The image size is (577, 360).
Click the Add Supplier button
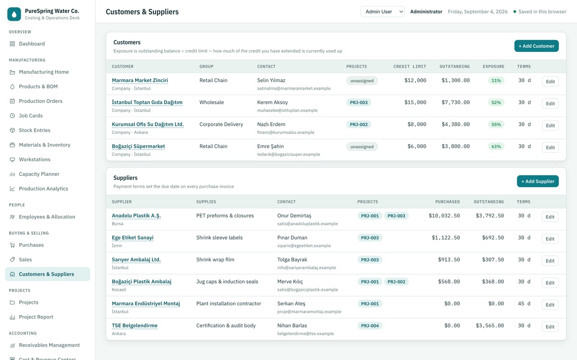[x=538, y=181]
